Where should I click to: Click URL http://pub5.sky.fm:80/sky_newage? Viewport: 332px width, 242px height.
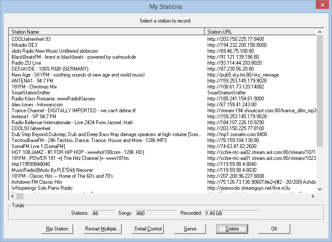243,75
